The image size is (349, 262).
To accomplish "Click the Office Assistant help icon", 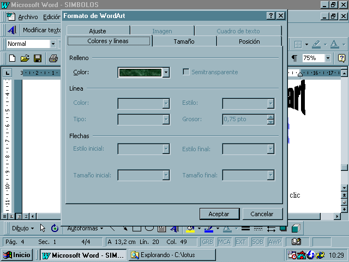I will (x=341, y=58).
